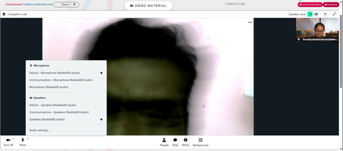Click '2 people in call' text
Screen dimensions: 343x151
pos(17,14)
